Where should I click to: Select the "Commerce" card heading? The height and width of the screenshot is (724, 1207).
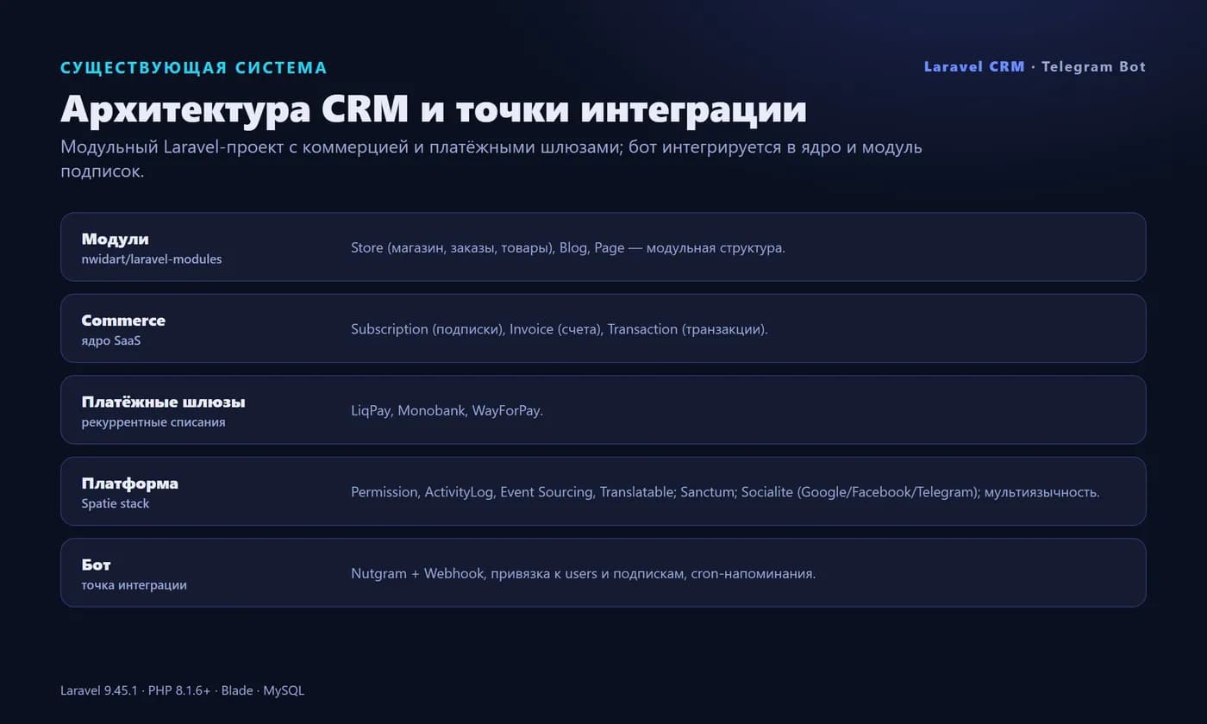(x=123, y=321)
